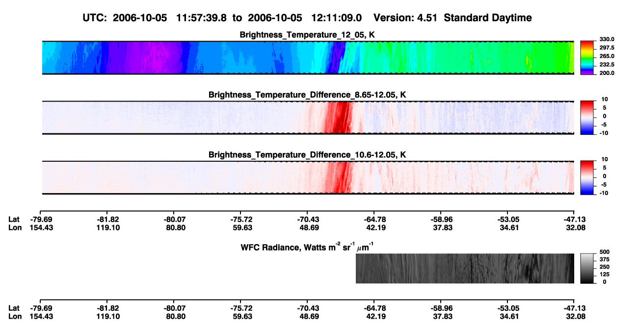This screenshot has width=638, height=327.
Task: Select the "Brightness_Temperature_Difference_10.6-12.05, K" panel title
Action: (x=308, y=155)
